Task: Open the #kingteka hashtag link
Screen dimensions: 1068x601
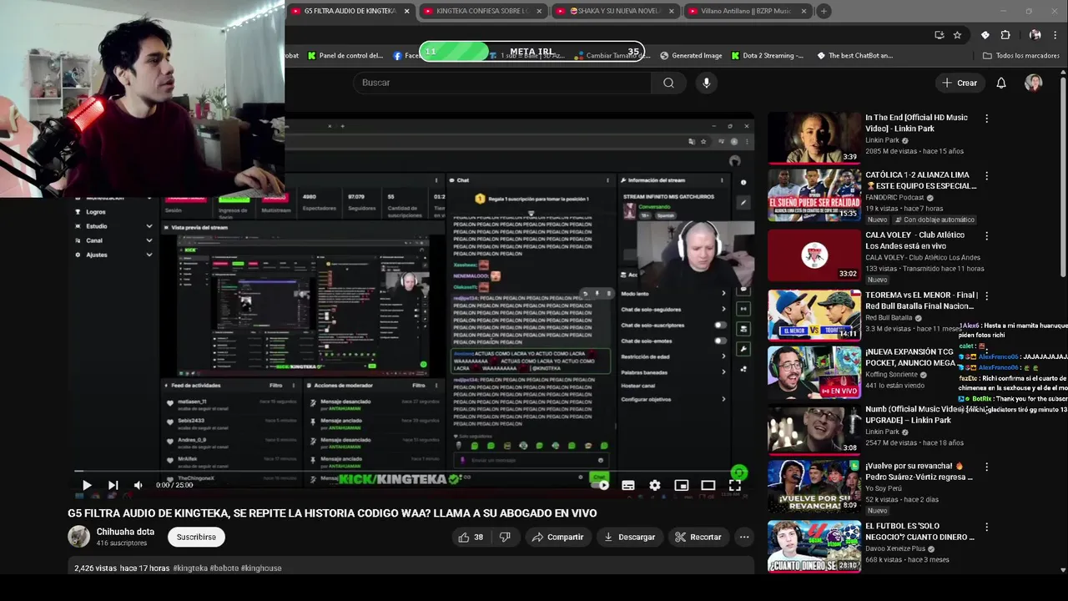Action: pos(190,568)
